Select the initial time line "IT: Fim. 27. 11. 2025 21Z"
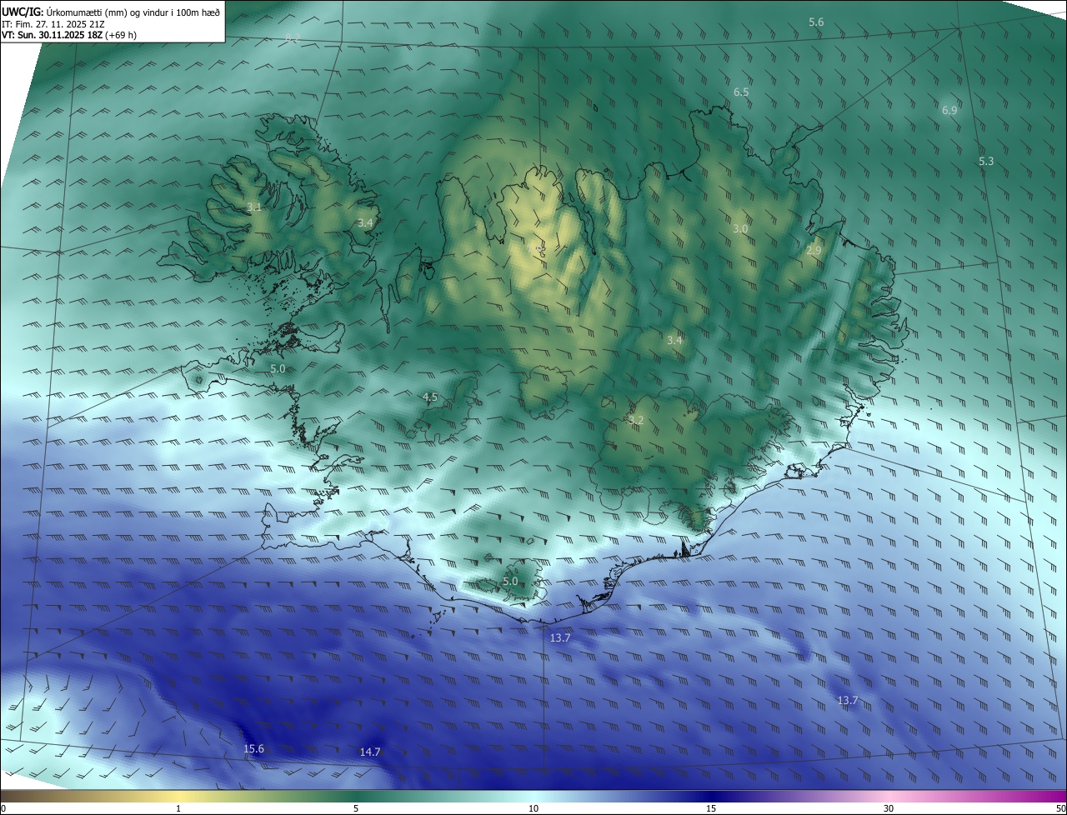Image resolution: width=1067 pixels, height=815 pixels. [x=53, y=23]
